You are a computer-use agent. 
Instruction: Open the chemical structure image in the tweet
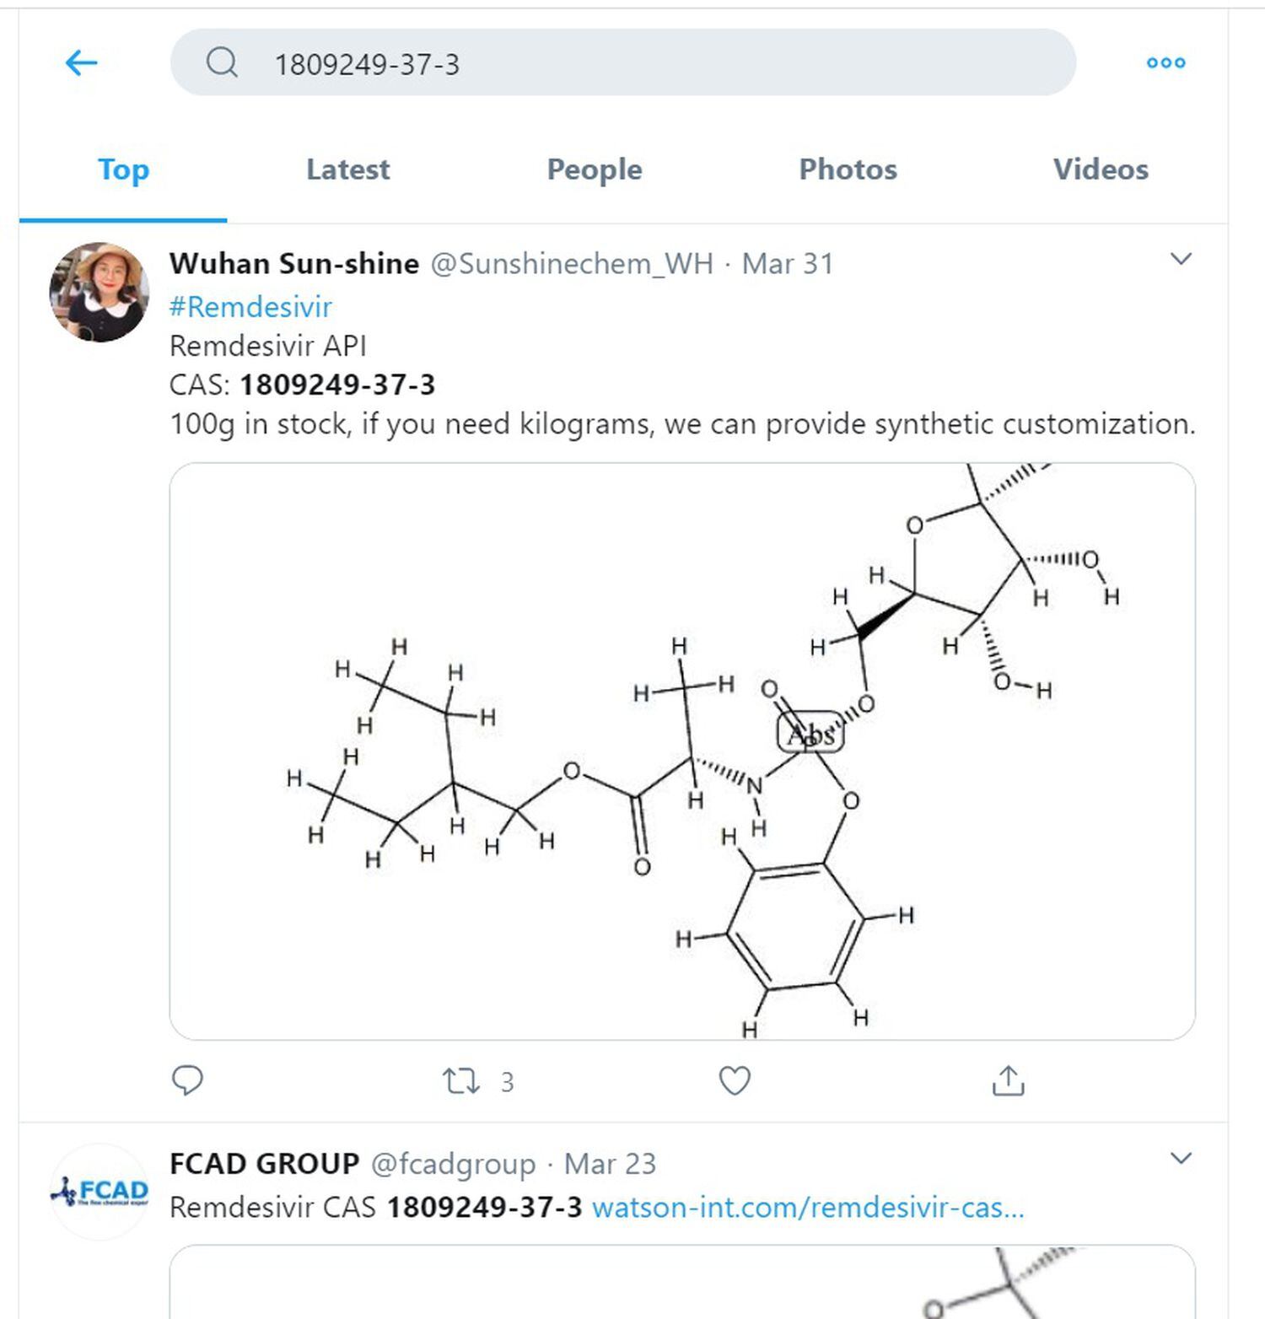683,751
